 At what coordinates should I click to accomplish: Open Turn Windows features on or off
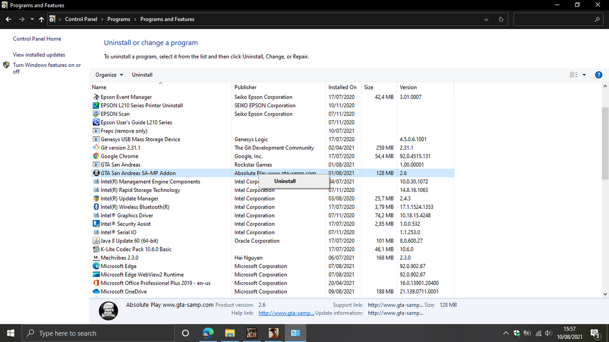click(47, 68)
